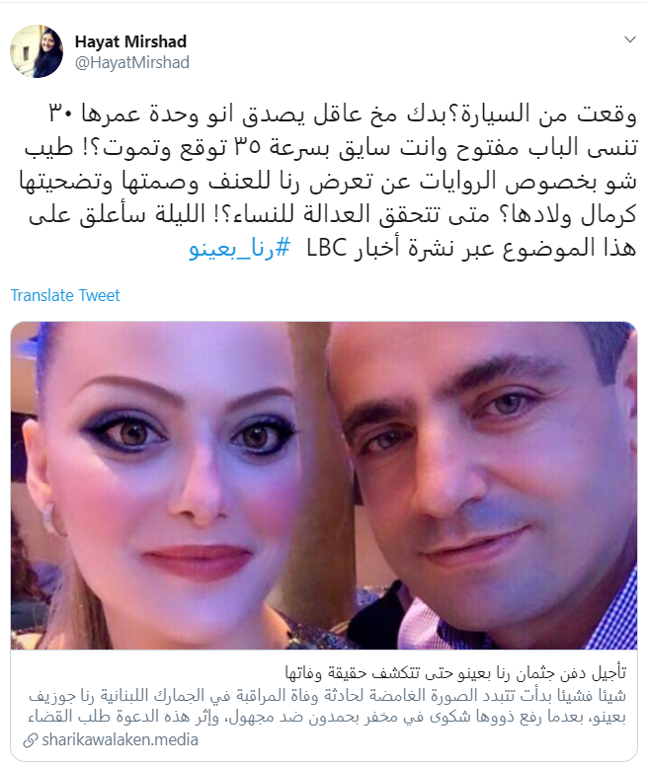
Task: Click Translate Tweet
Action: [65, 295]
